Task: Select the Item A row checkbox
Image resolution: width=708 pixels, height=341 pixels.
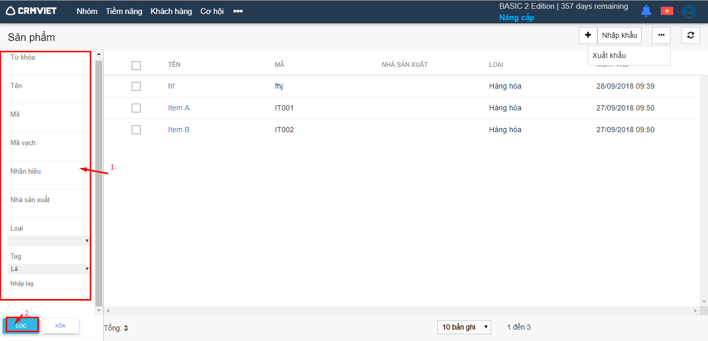Action: 136,108
